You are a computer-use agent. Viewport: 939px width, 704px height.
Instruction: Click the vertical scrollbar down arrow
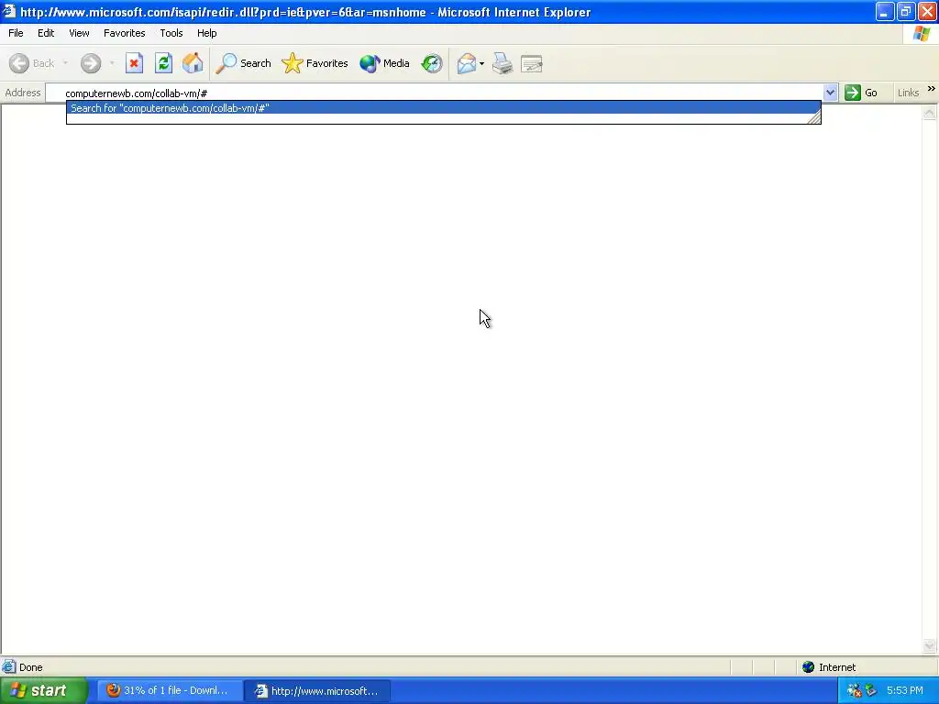(929, 645)
